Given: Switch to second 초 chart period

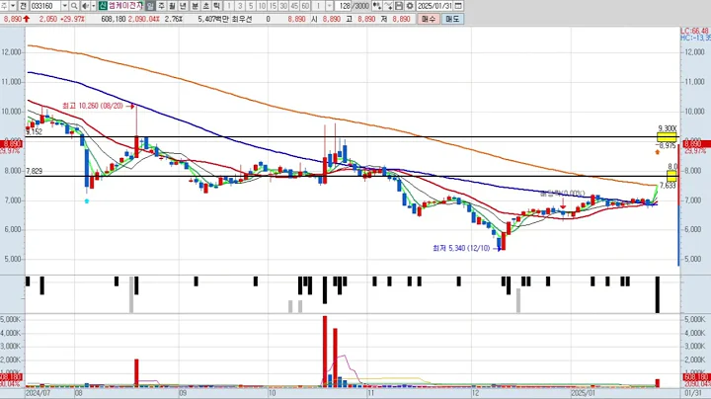Looking at the screenshot, I should (205, 6).
